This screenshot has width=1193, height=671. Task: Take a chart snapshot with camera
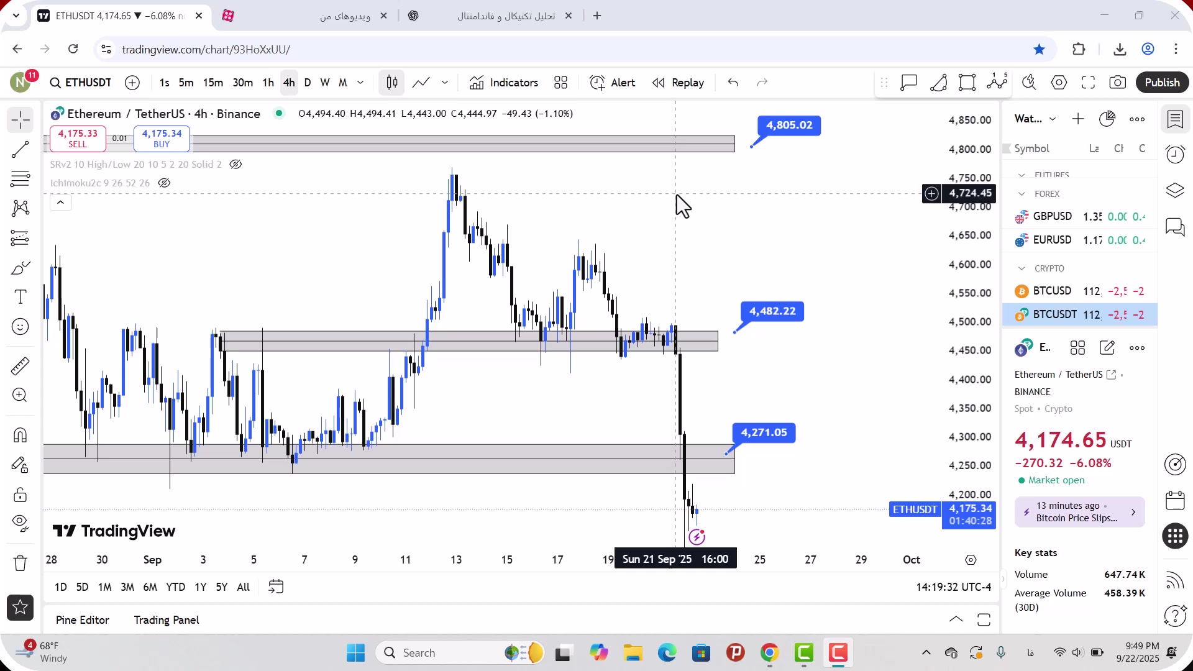1118,83
